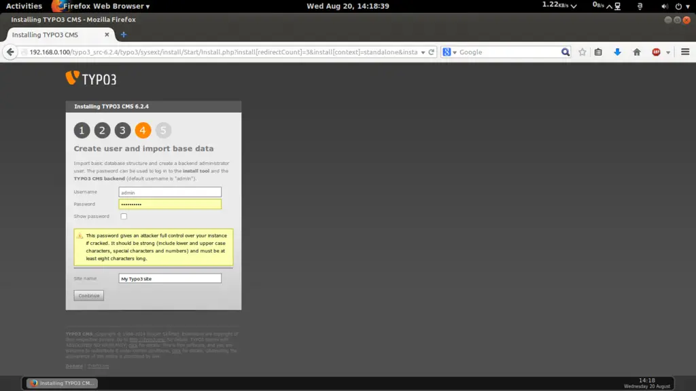Click the password strength warning message
Viewport: 696px width, 391px height.
pyautogui.click(x=154, y=247)
